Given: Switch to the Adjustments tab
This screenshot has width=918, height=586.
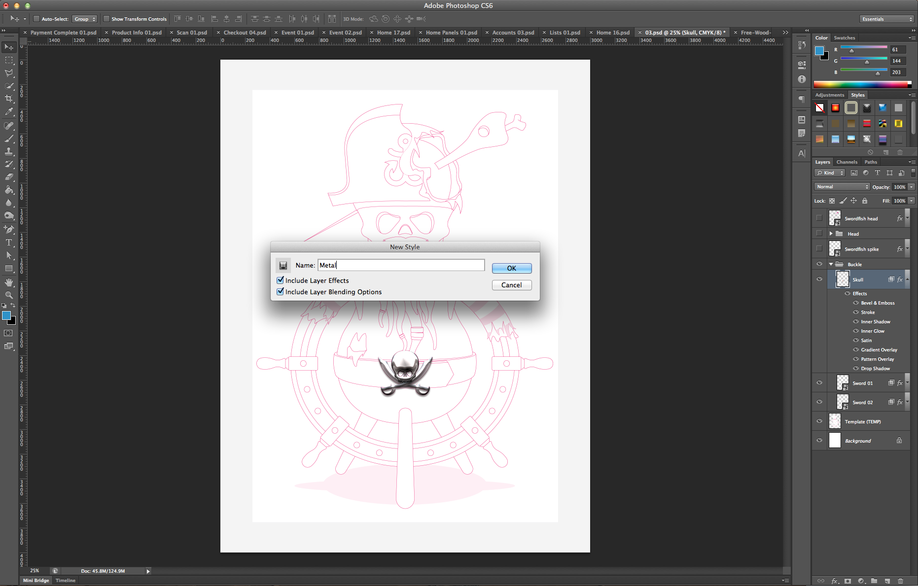Looking at the screenshot, I should coord(830,95).
